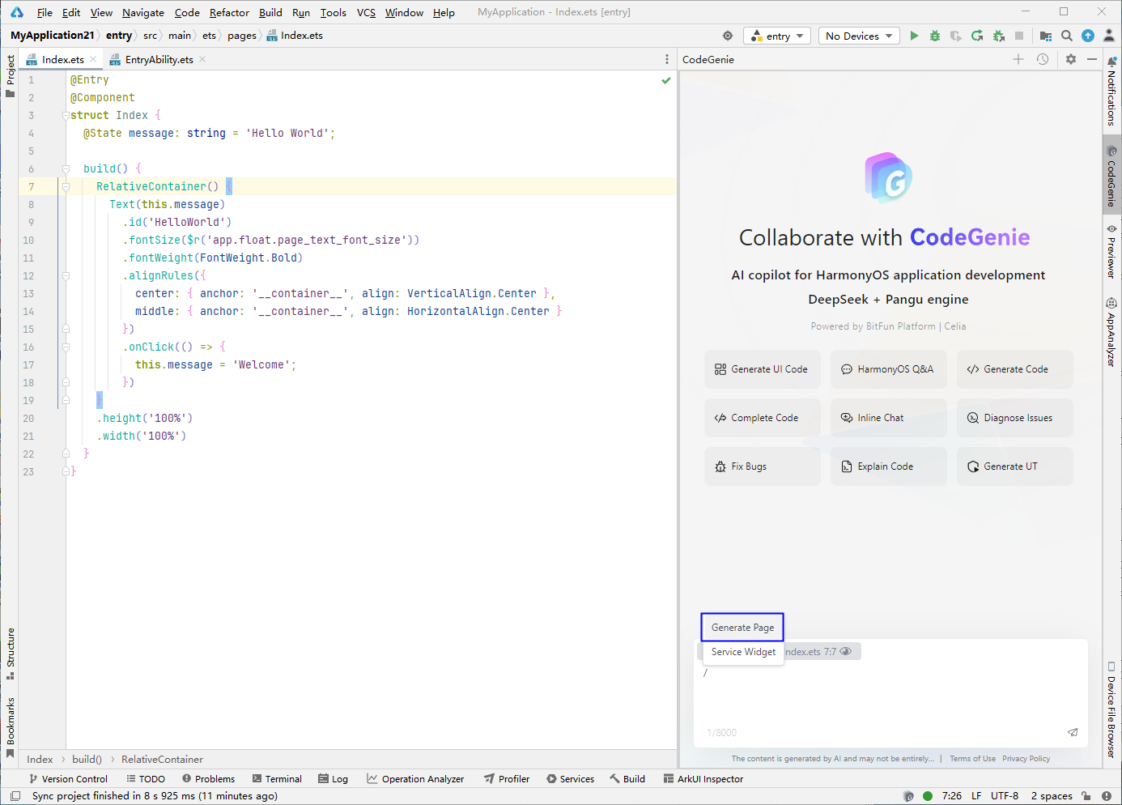Hide the CodeGenie panel with the minus icon
Image resolution: width=1122 pixels, height=805 pixels.
tap(1092, 59)
